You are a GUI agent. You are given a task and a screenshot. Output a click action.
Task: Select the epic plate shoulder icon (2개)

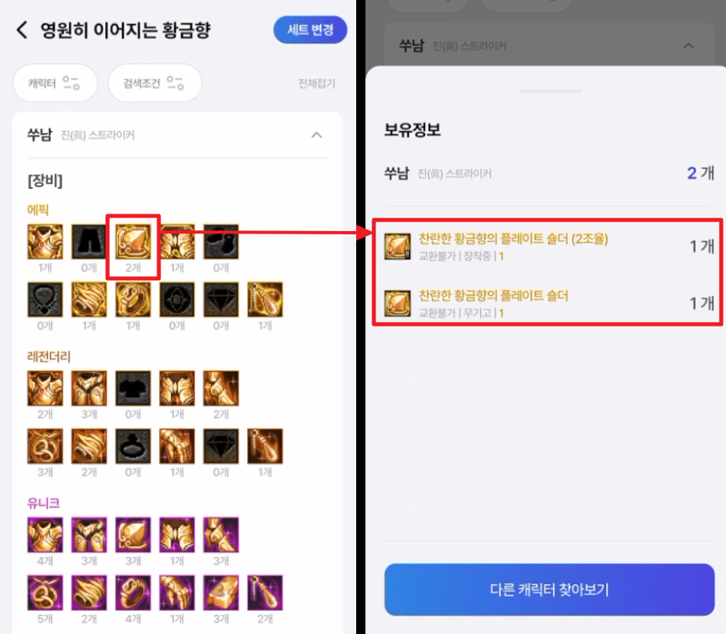click(133, 242)
